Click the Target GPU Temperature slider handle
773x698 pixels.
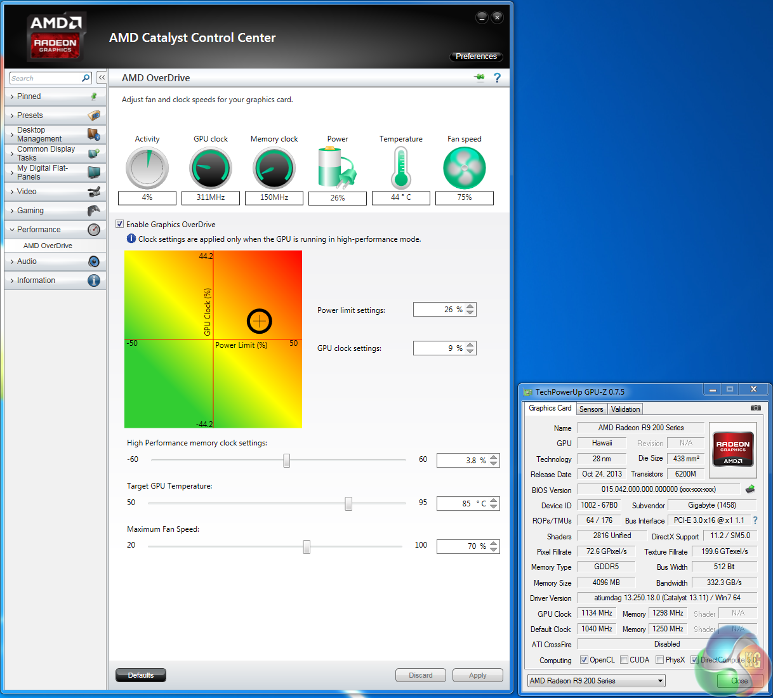point(348,503)
